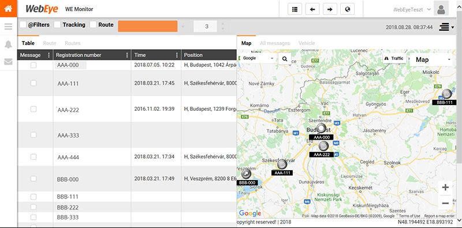
Task: Open the messages envelope icon
Action: click(8, 62)
